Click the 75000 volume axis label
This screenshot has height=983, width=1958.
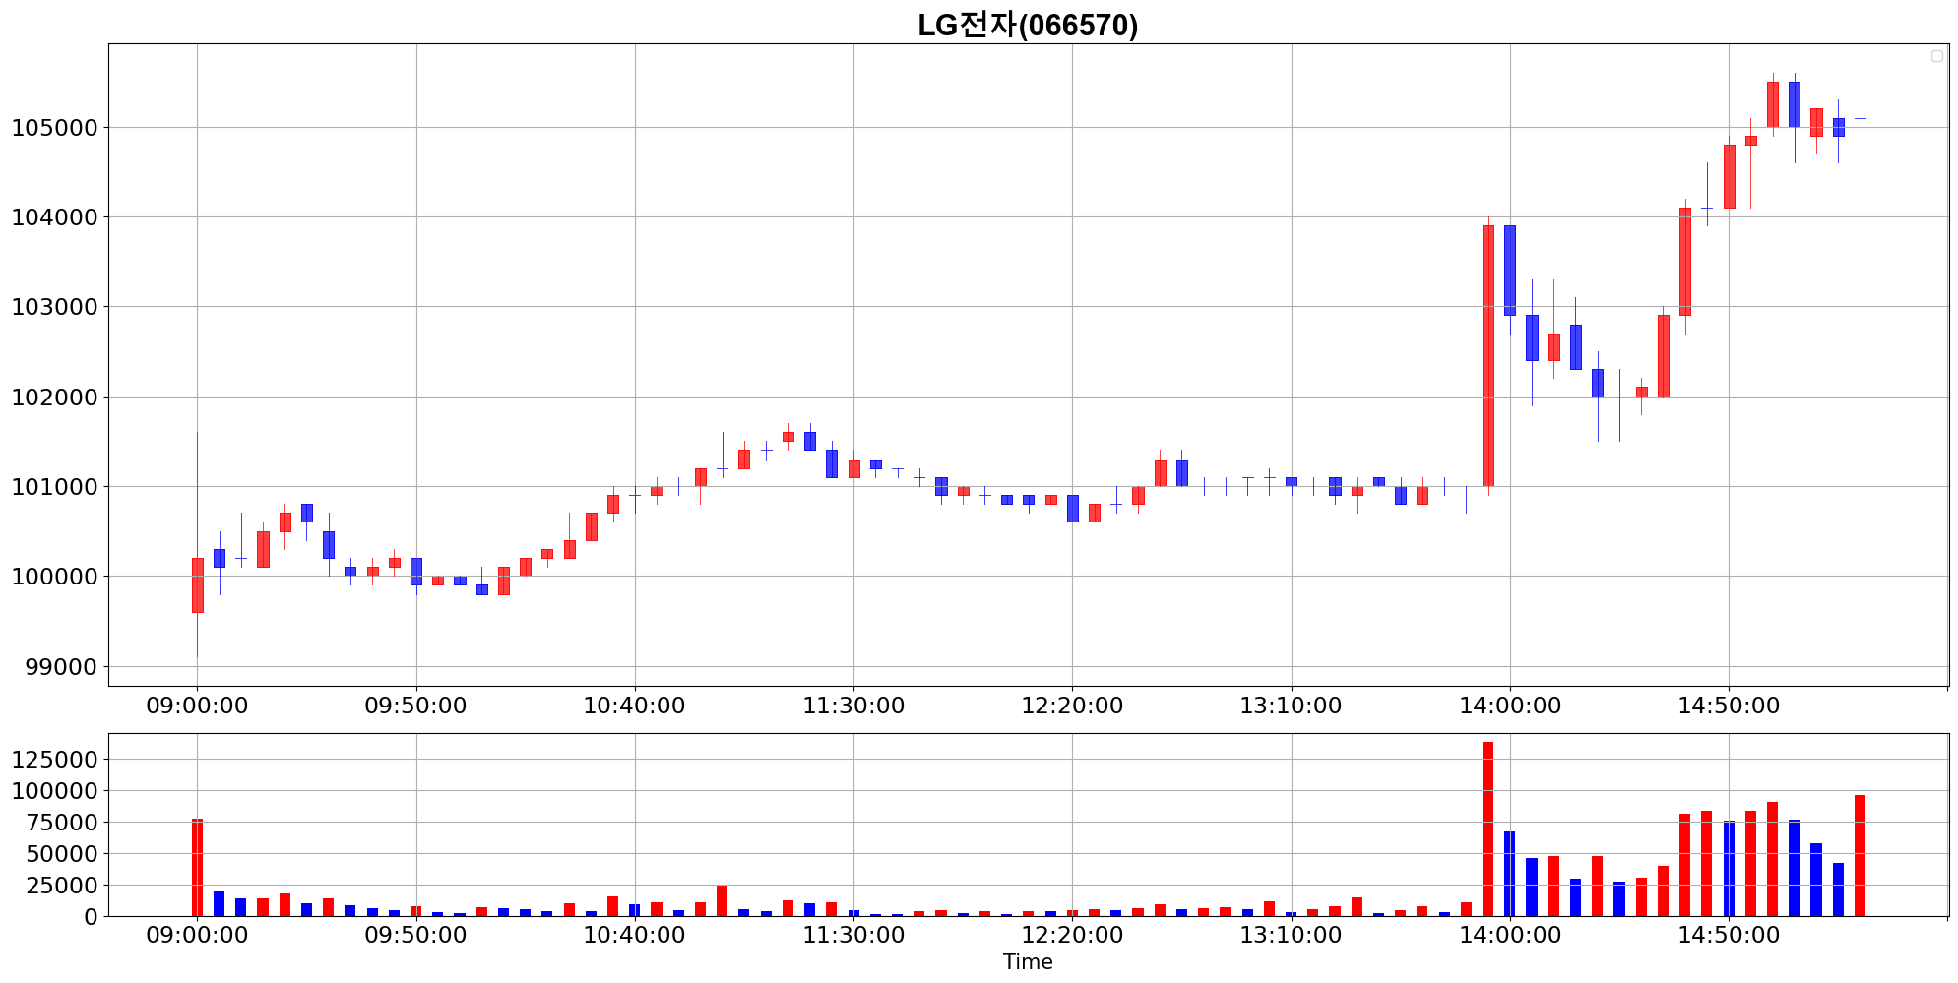[x=61, y=823]
